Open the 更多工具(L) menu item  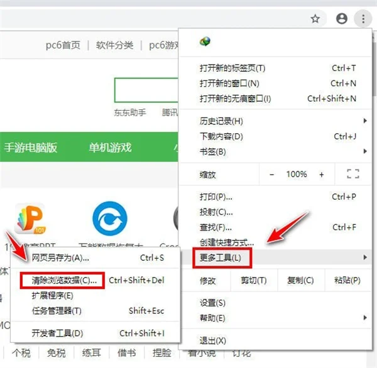276,257
